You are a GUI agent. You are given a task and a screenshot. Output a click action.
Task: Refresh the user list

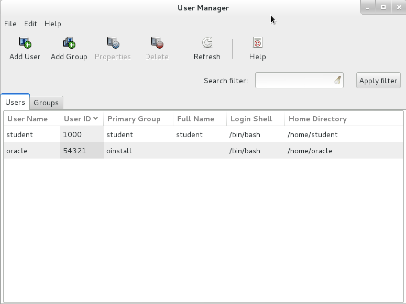pos(207,49)
